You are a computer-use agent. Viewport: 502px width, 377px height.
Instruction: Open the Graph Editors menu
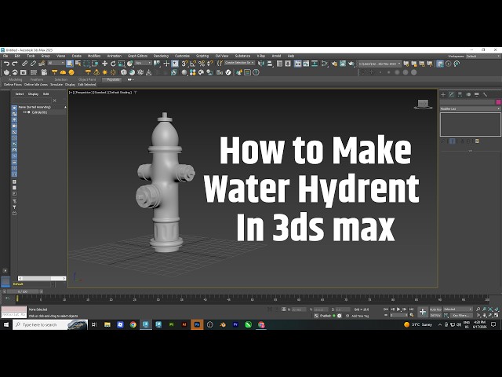point(138,56)
